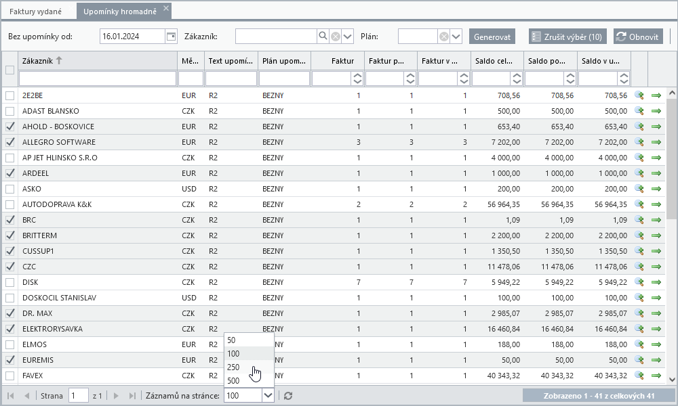Check the DISK row checkbox
The image size is (678, 406).
tap(10, 283)
